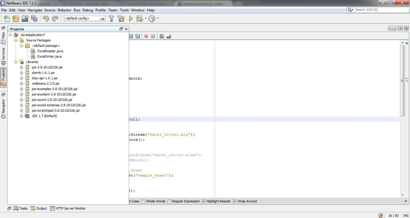Click the Profile Project clock icon

[152, 18]
